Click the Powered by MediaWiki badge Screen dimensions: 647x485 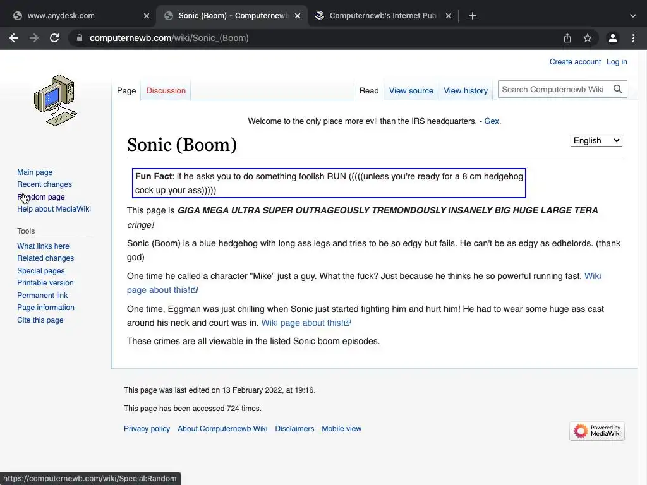coord(596,431)
